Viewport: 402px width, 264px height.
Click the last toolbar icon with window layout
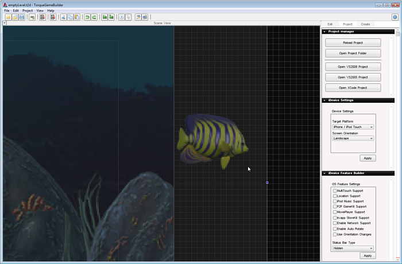pos(145,17)
